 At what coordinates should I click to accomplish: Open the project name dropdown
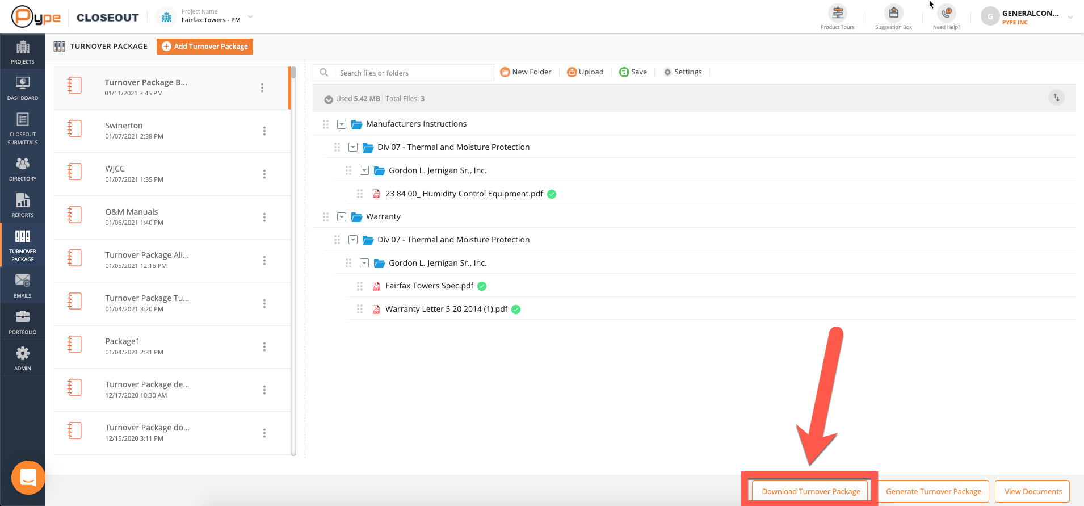pyautogui.click(x=250, y=17)
